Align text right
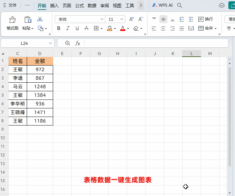The width and height of the screenshot is (235, 196). [173, 28]
